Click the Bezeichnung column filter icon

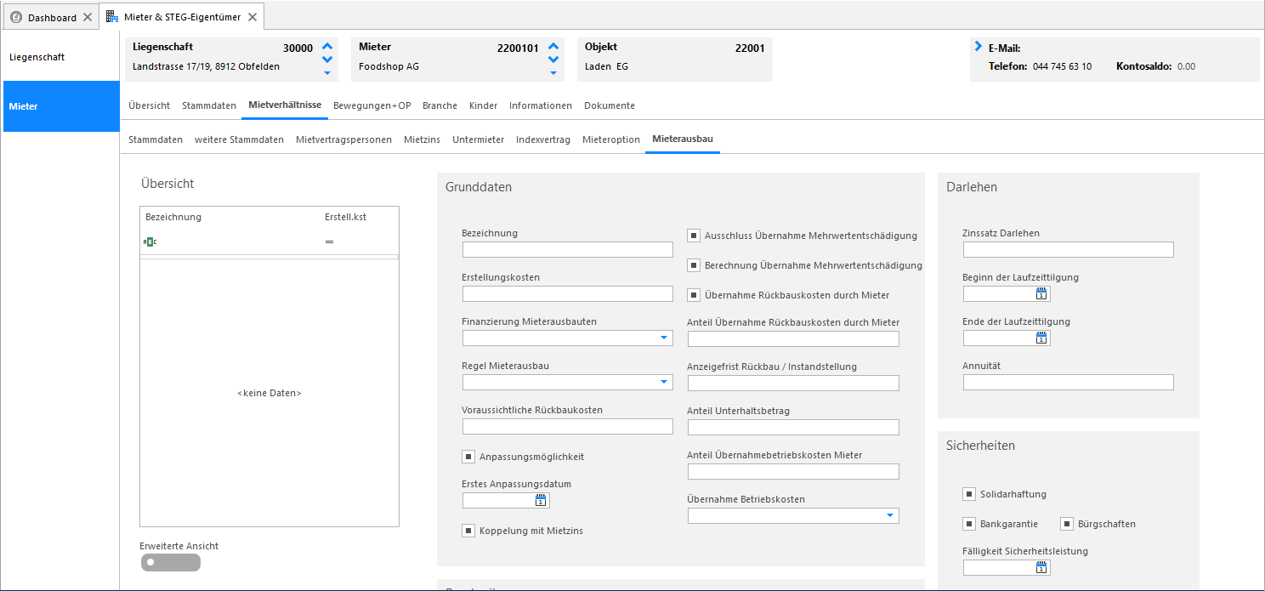pyautogui.click(x=150, y=242)
